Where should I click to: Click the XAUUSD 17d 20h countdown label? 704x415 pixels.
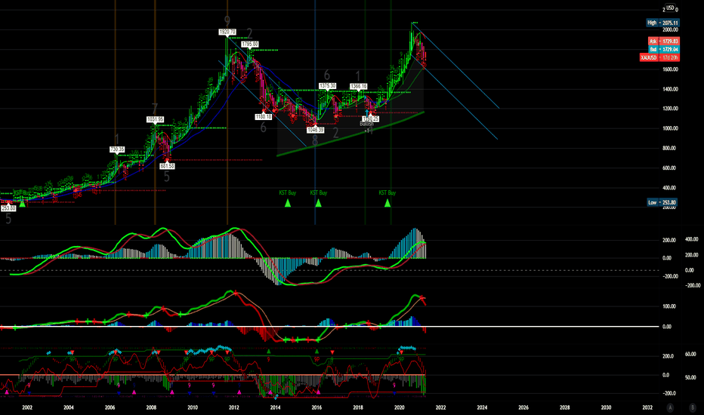(659, 57)
